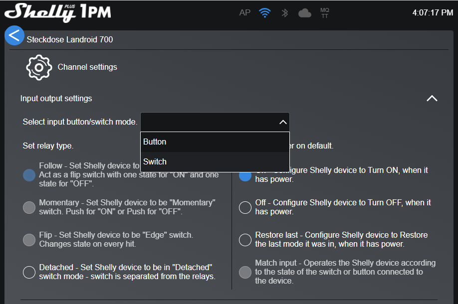Click the Steckdose Landroid 700 device name
The height and width of the screenshot is (304, 458).
point(70,39)
